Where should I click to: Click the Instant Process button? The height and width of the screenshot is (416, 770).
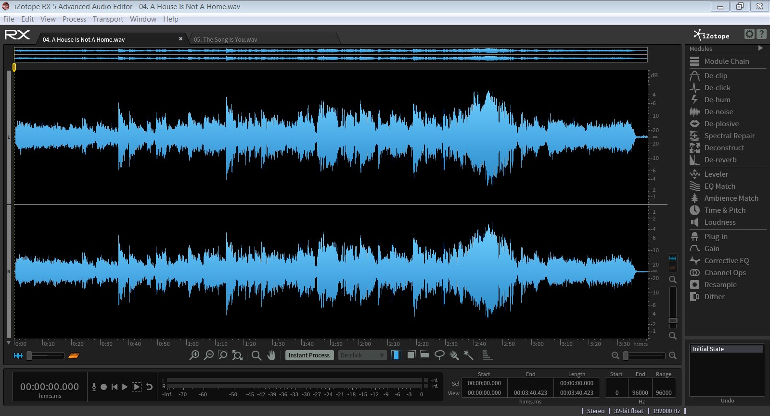click(309, 355)
